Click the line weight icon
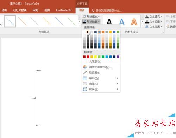The height and width of the screenshot is (138, 176). [85, 78]
